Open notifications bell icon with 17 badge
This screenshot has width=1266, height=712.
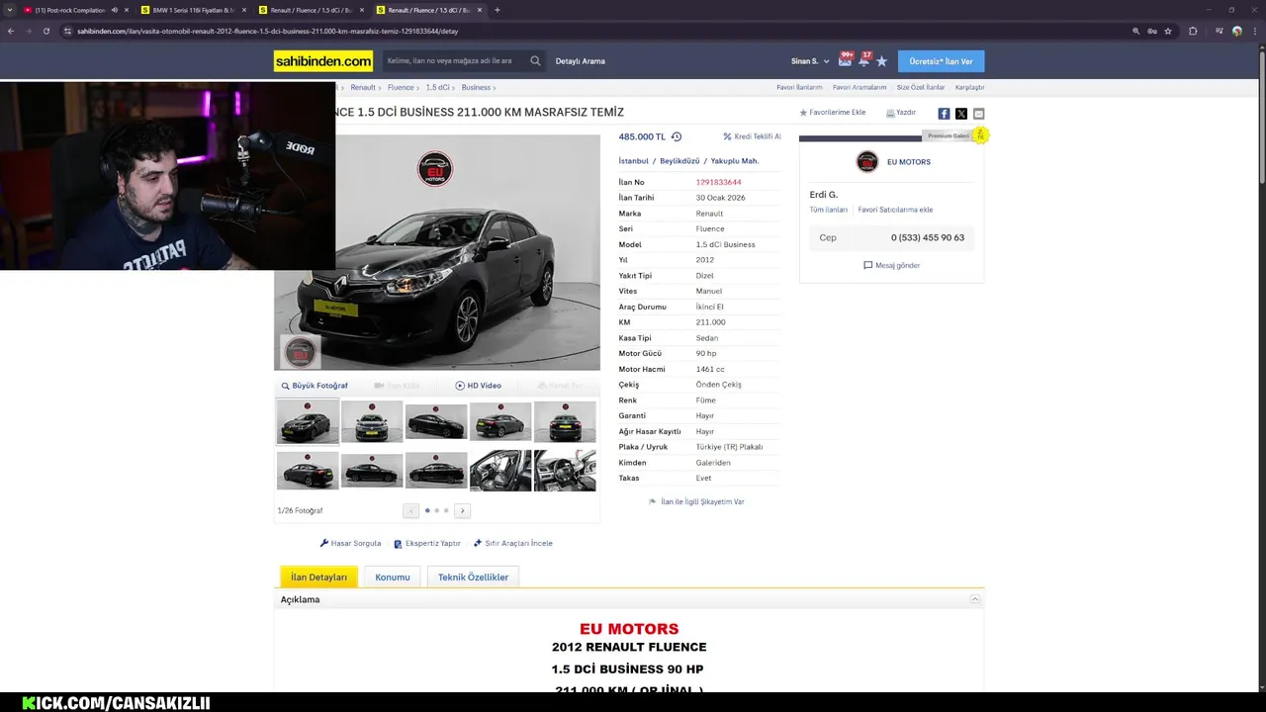click(x=863, y=60)
